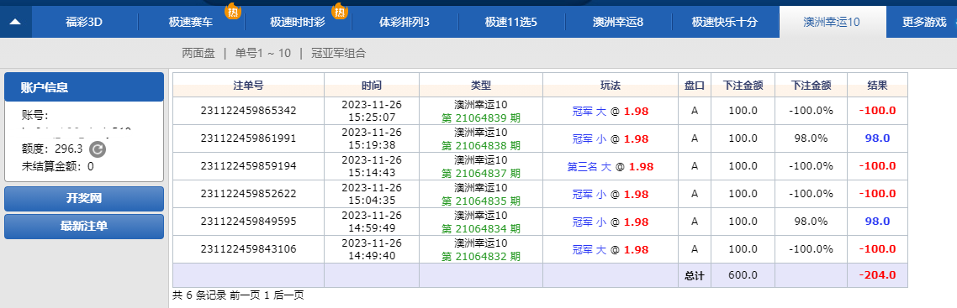Open the 最新注单 button

tap(84, 226)
